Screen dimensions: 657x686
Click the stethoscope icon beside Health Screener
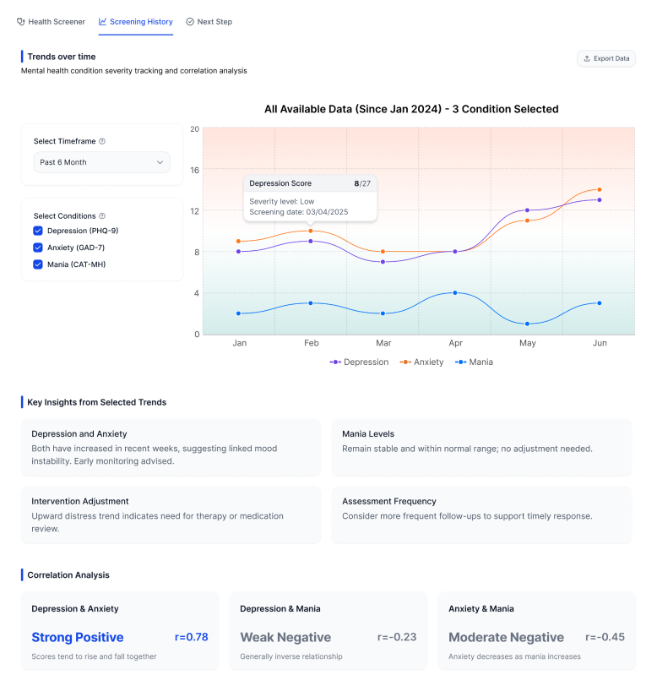coord(20,21)
